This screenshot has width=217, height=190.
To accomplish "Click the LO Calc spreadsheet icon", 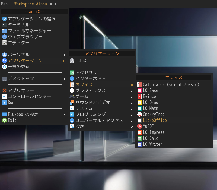I will click(139, 138).
